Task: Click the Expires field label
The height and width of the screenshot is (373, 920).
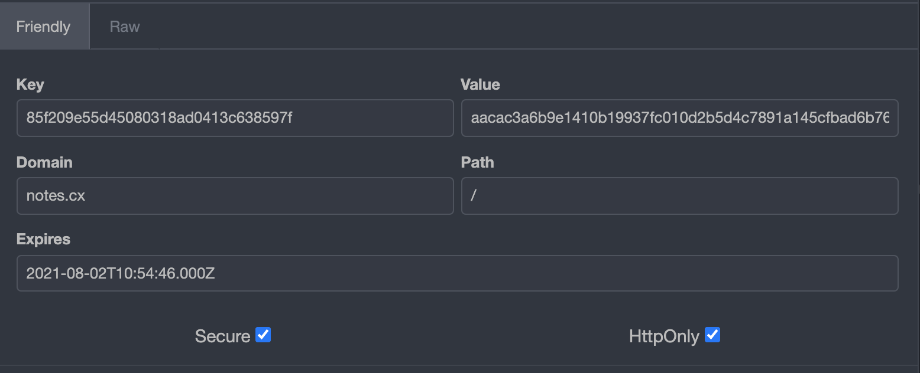Action: 43,239
